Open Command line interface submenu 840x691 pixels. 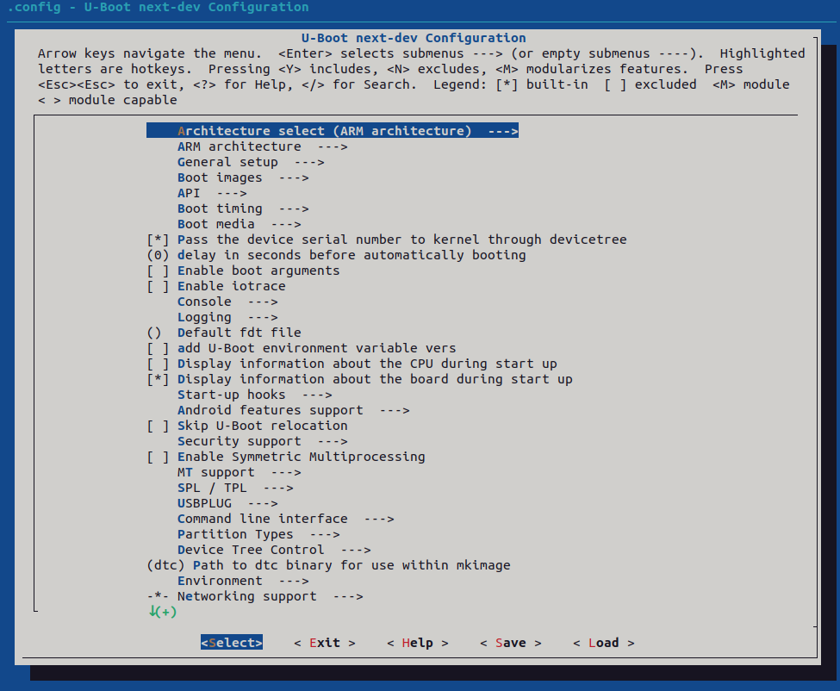286,519
